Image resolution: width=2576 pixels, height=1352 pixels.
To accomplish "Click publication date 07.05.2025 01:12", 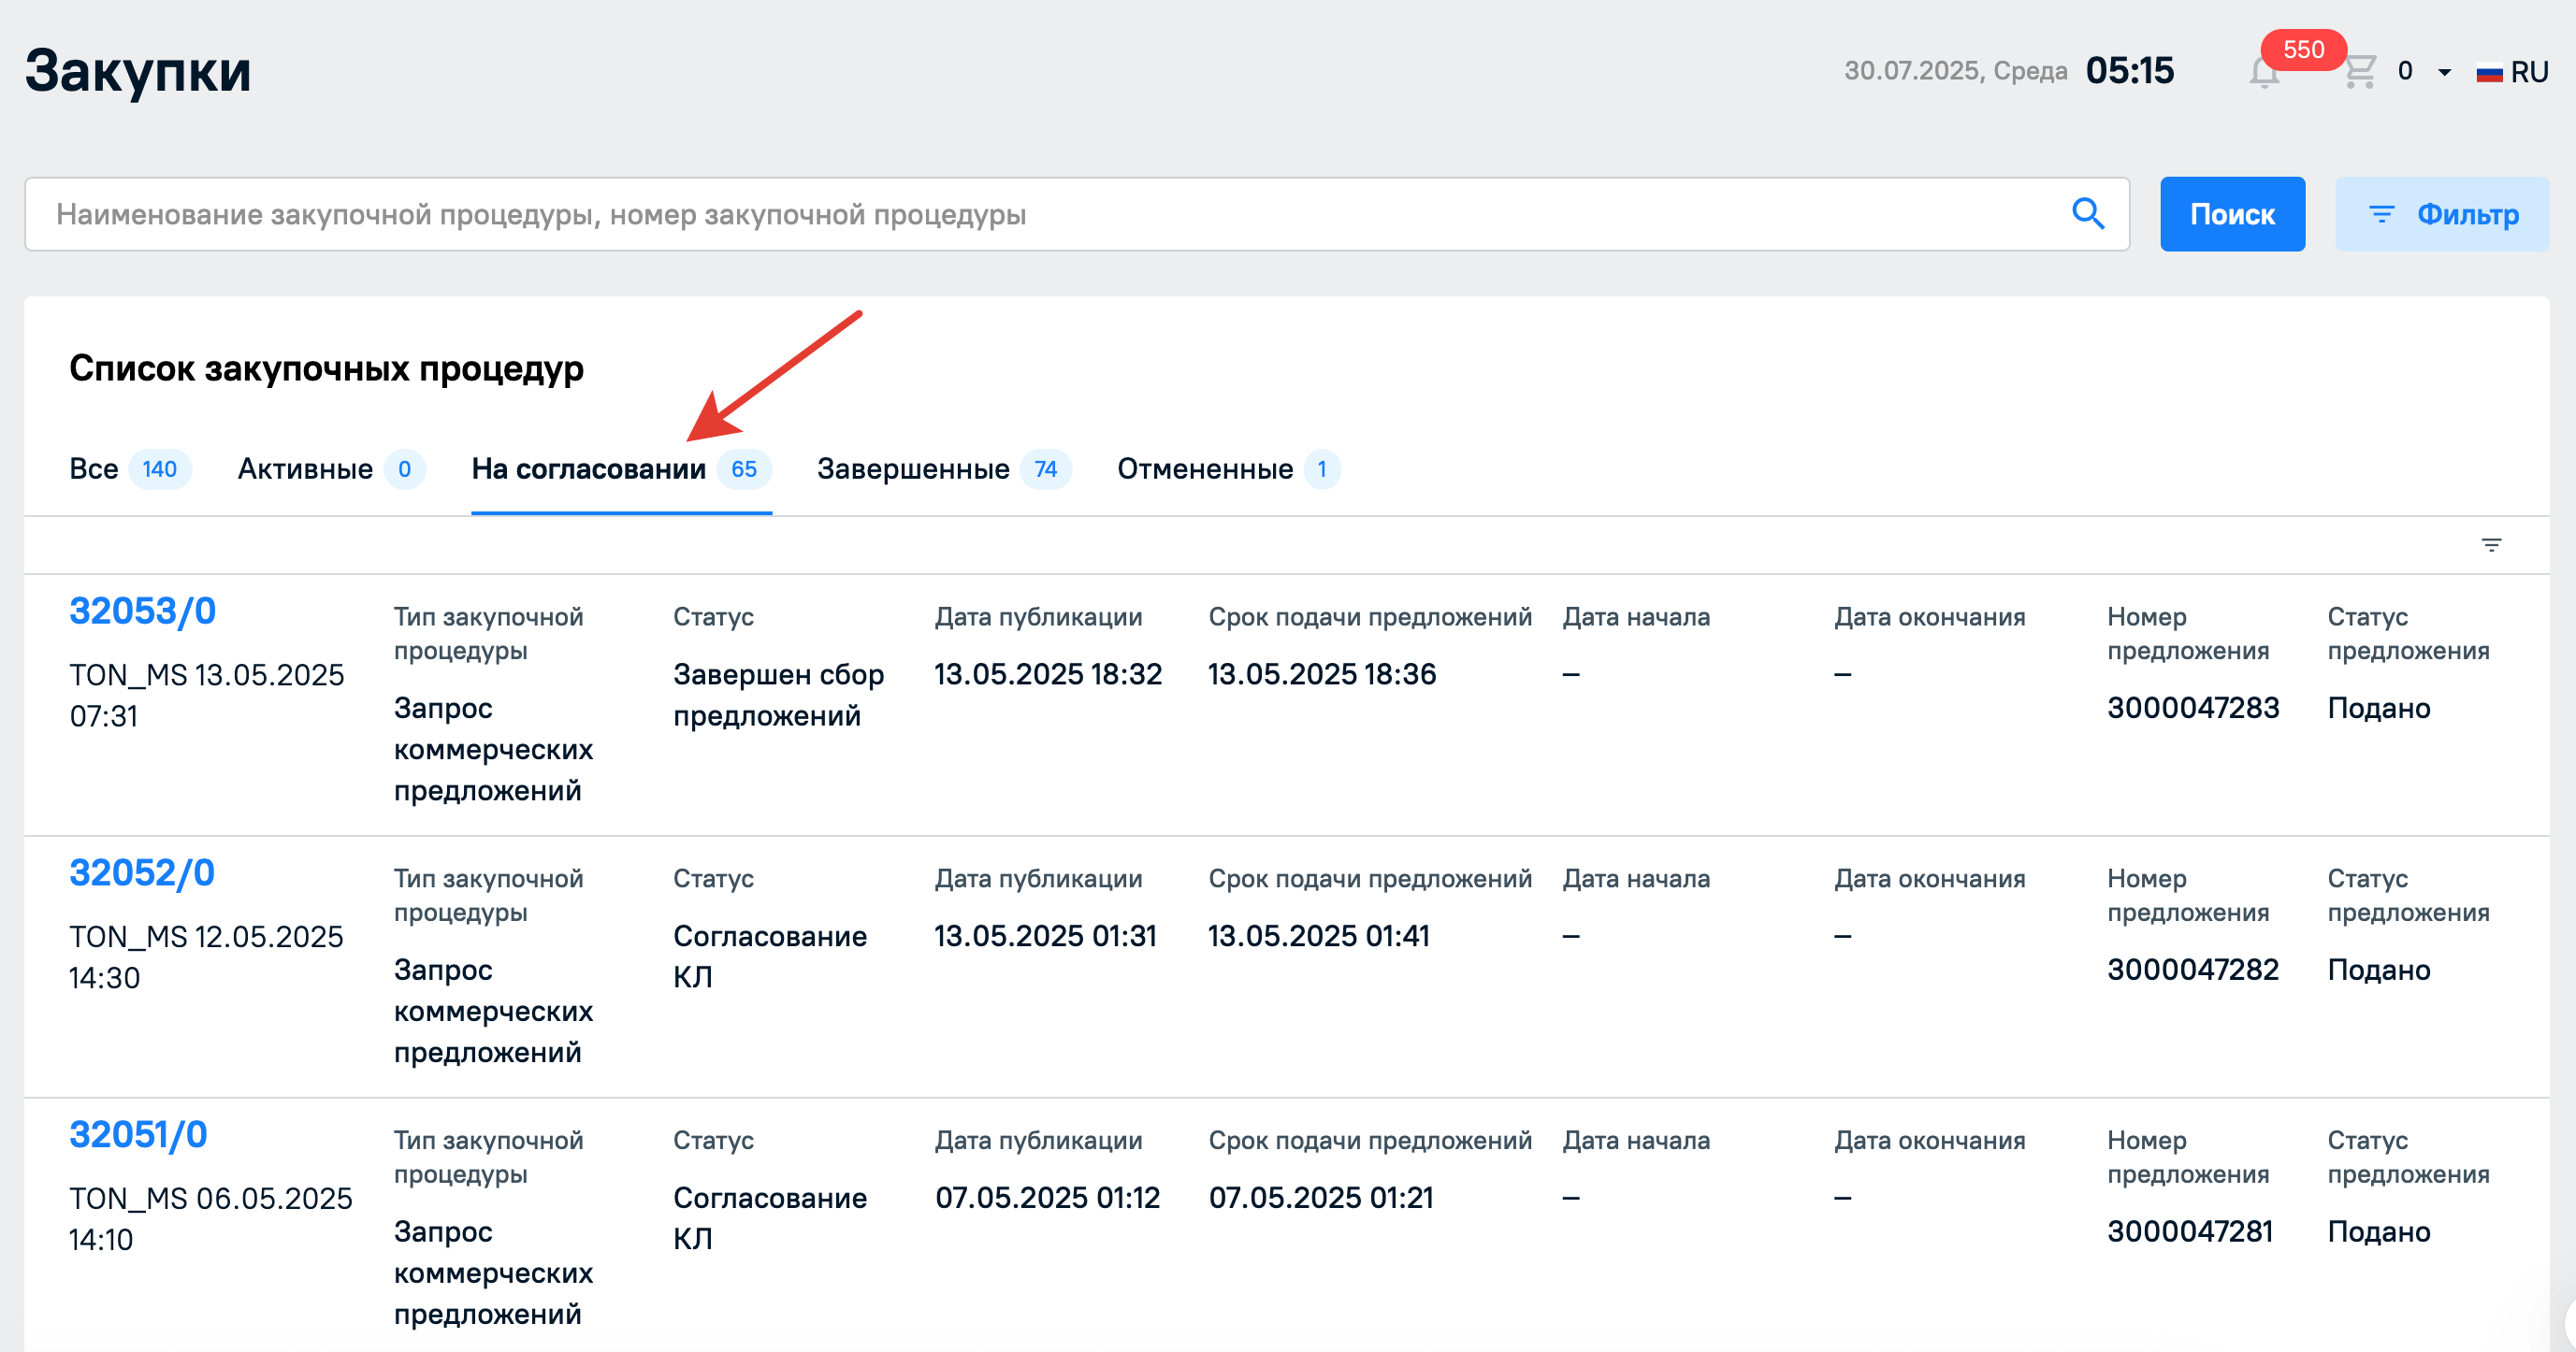I will 1047,1198.
